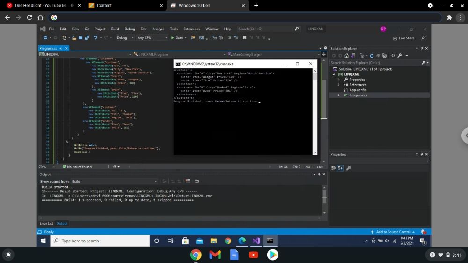Click wrench Properties icon in Solution Explorer toolbar

[400, 56]
